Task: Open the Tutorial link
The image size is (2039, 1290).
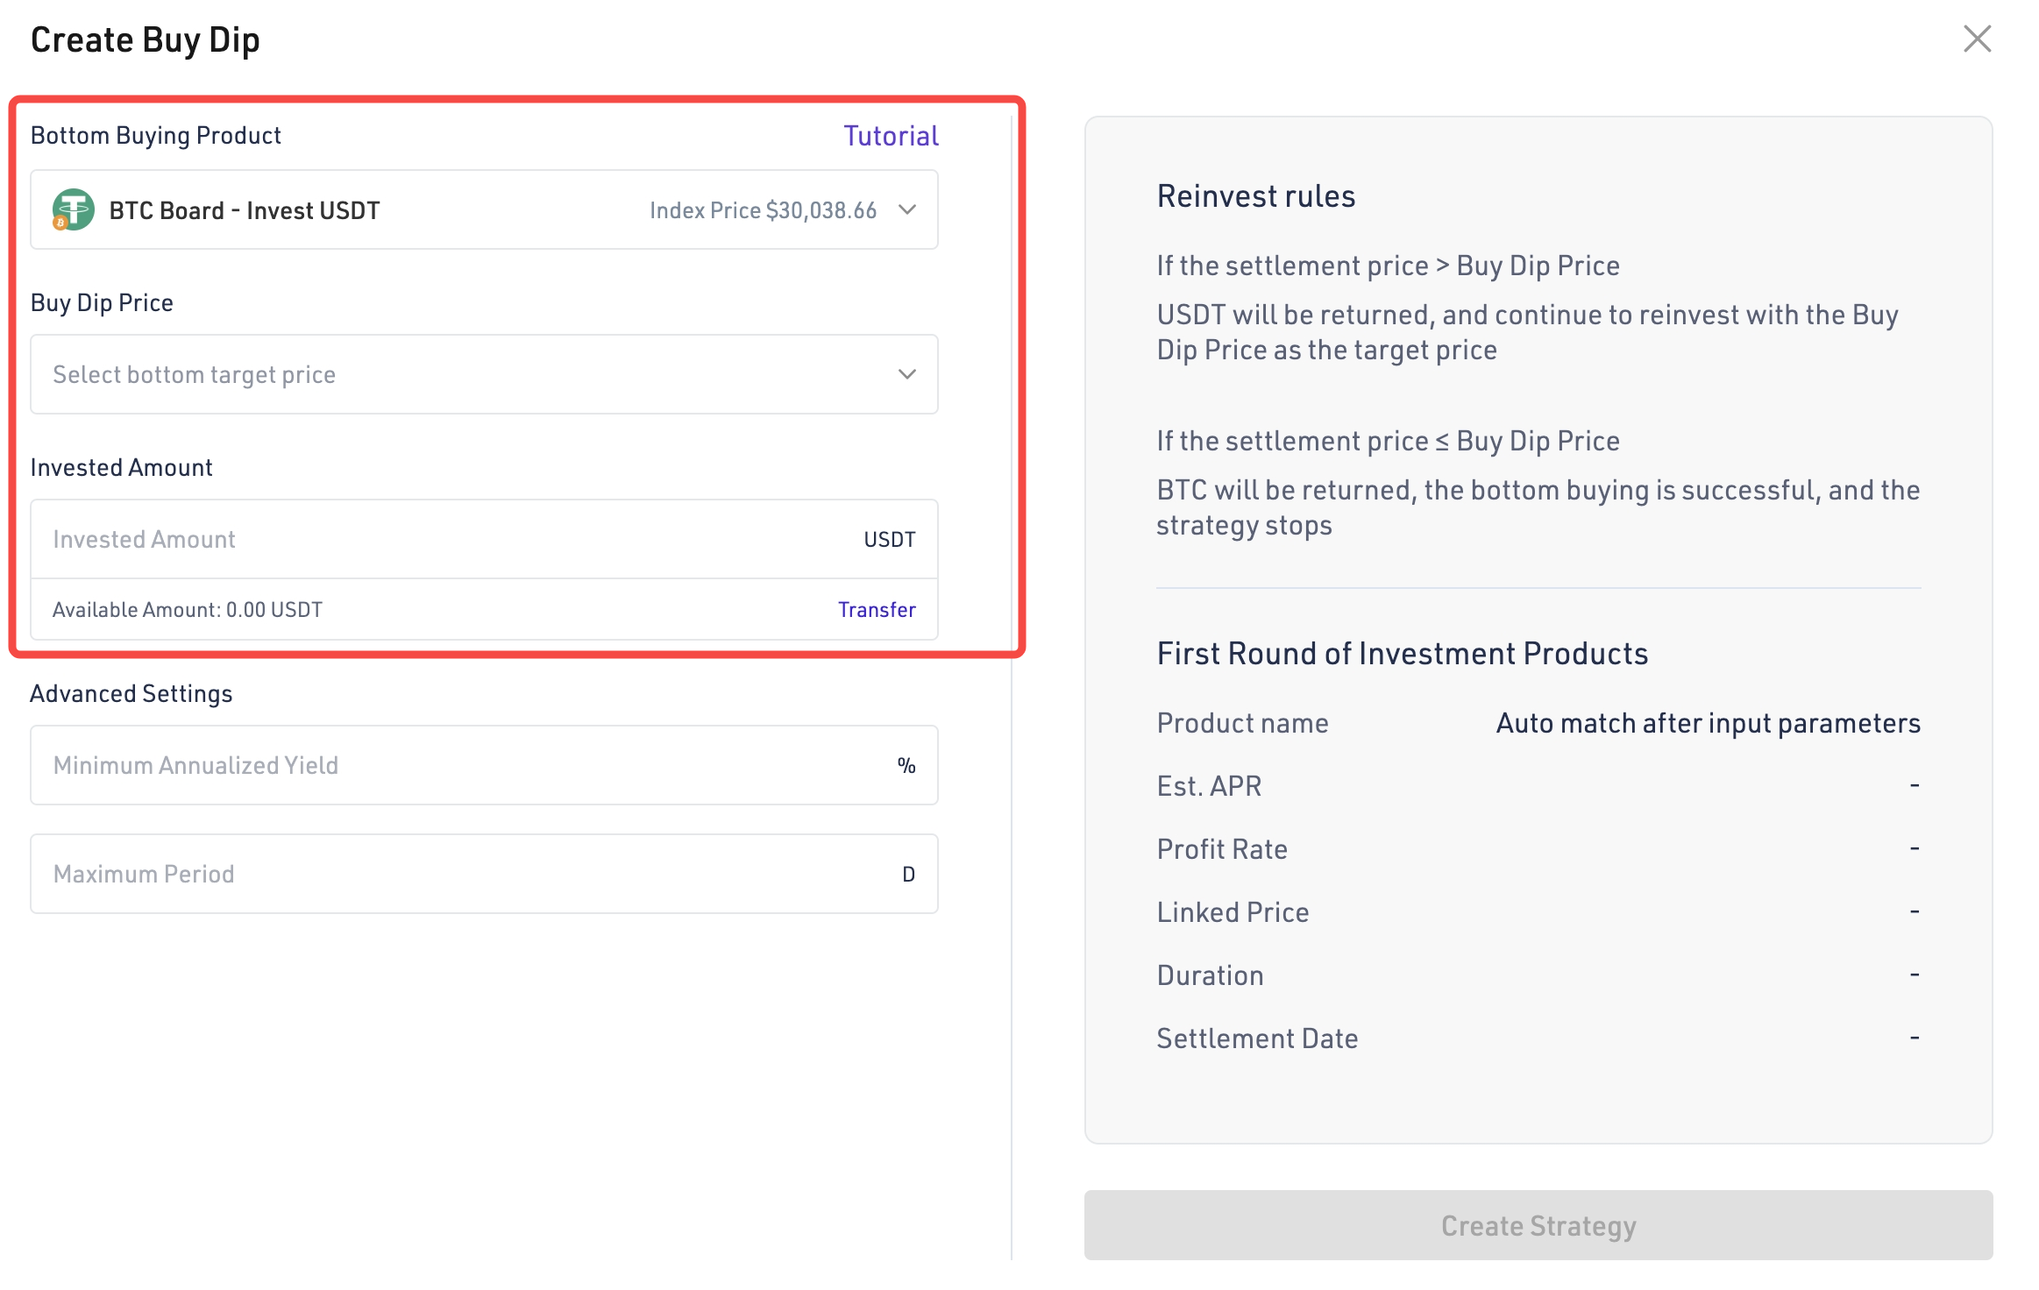Action: coord(891,136)
